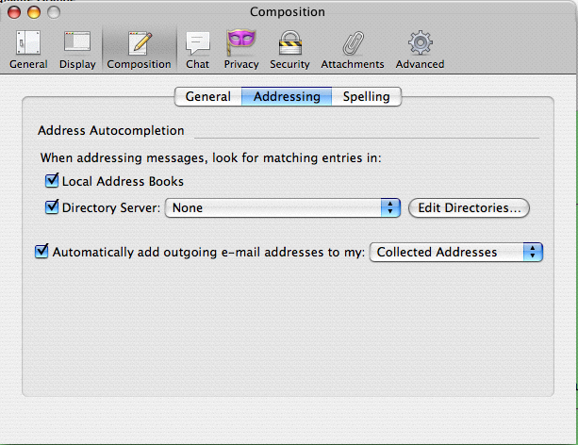Open Attachments paperclip icon
578x445 pixels.
tap(353, 42)
